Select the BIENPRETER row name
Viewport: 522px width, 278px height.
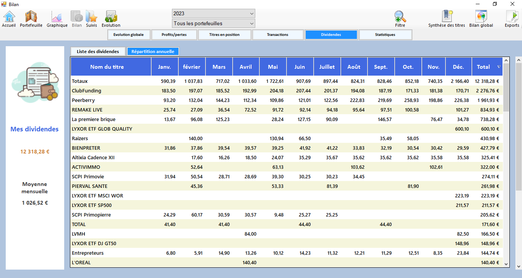pyautogui.click(x=86, y=148)
